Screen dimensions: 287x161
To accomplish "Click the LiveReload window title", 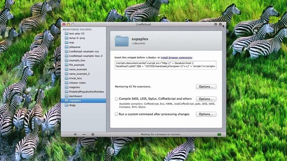I will pos(143,24).
